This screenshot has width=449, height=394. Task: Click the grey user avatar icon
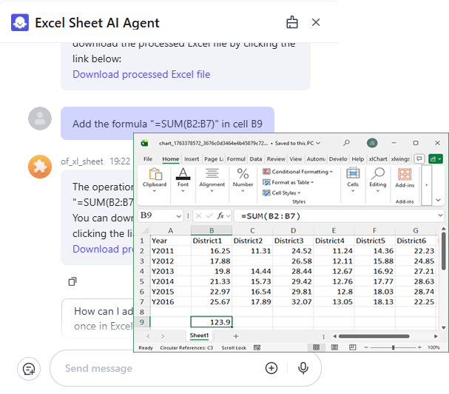click(40, 118)
